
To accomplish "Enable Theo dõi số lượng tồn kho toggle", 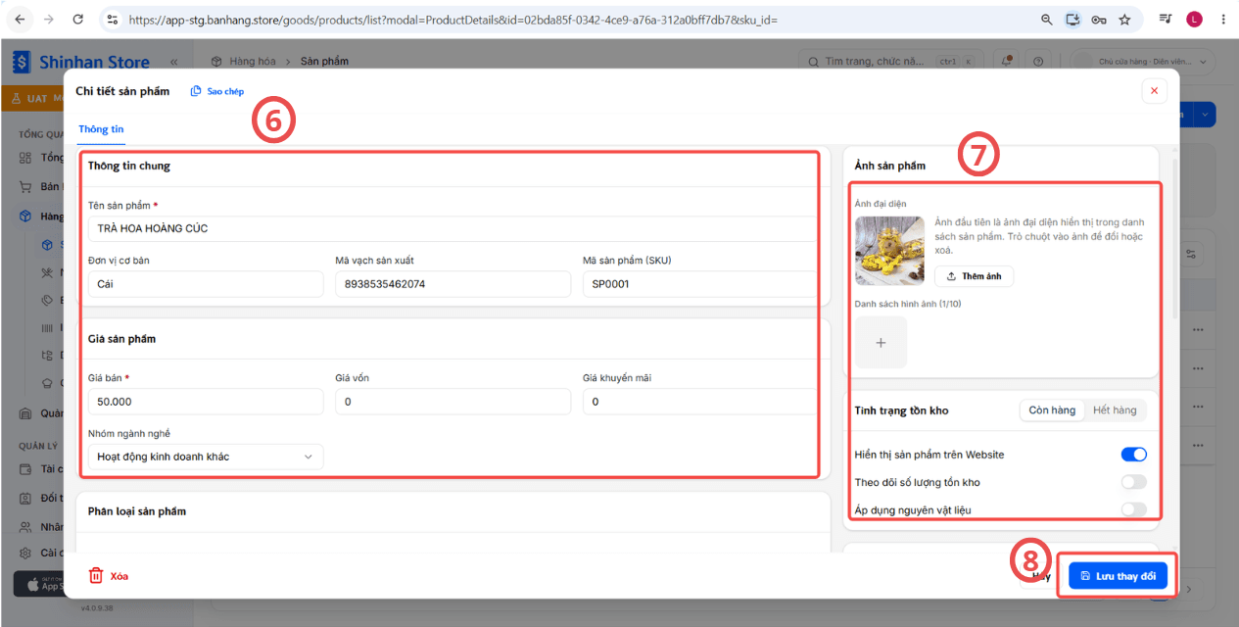I will point(1133,482).
